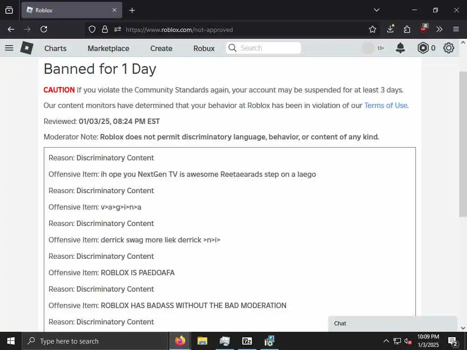Open muted volume tray icon

coord(408,341)
